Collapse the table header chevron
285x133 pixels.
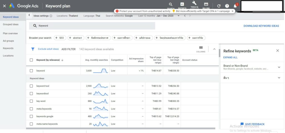(214, 49)
